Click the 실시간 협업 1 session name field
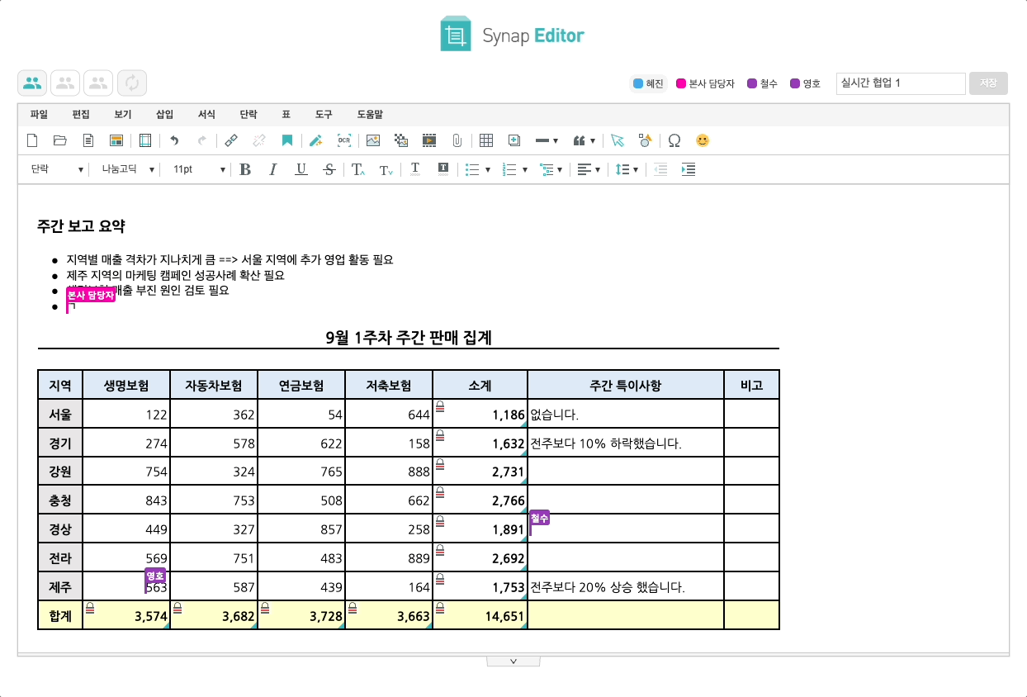 [900, 83]
